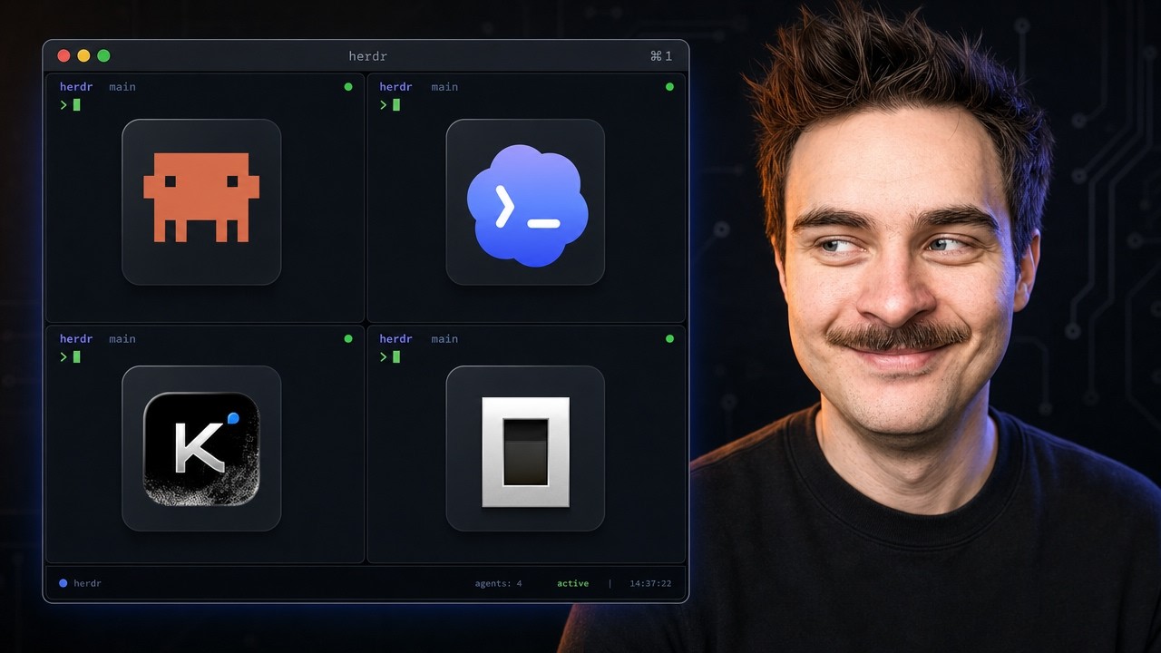
Task: Click the agents: 4 counter in the status bar
Action: (x=498, y=583)
